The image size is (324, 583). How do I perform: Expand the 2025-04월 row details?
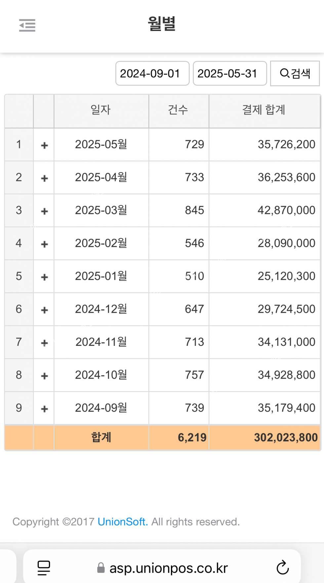(44, 178)
